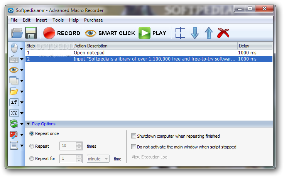
Task: Enable Shutdown computer when repeating finished
Action: click(134, 136)
